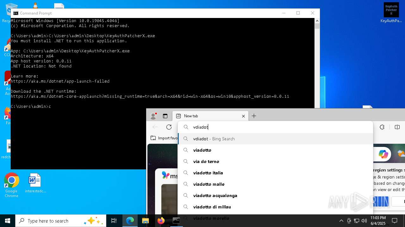Open Windows Start menu

coord(8,221)
